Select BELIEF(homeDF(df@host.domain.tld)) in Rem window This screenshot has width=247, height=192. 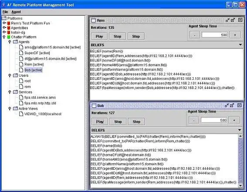(120, 60)
